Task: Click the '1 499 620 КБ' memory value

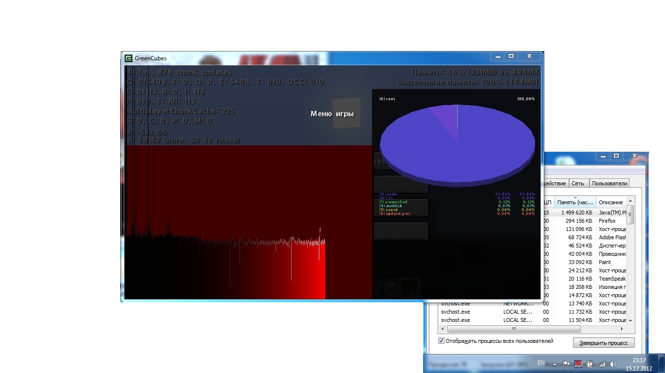Action: click(576, 213)
